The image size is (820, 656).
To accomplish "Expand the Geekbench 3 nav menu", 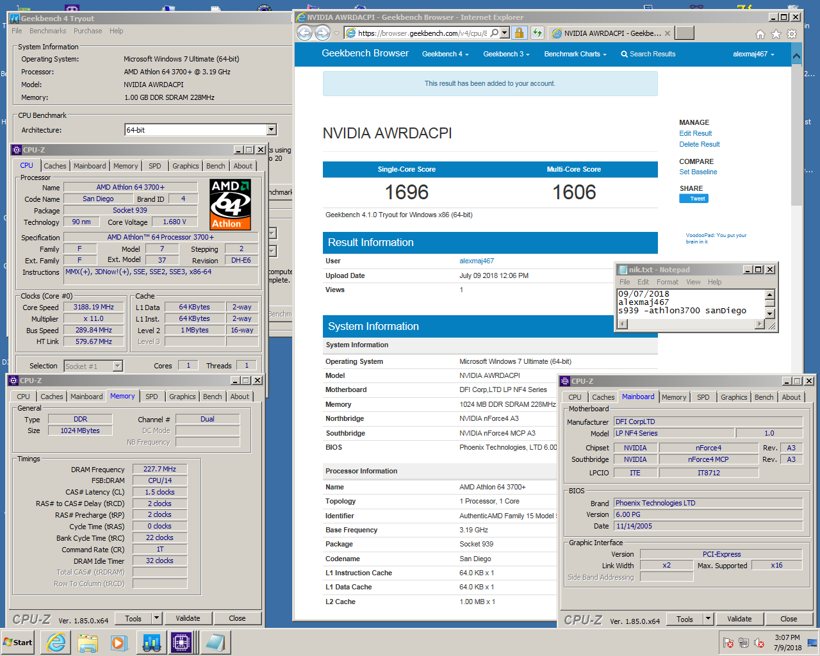I will pos(506,54).
